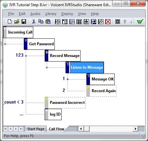The height and width of the screenshot is (141, 148).
Task: Click the green shopping cart icon
Action: tap(140, 21)
